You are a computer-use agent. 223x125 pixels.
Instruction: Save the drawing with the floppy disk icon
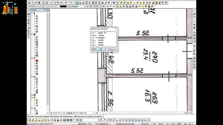(x=39, y=2)
